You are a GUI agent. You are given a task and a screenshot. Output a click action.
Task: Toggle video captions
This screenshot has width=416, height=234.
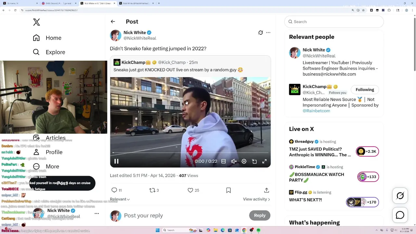tap(224, 161)
